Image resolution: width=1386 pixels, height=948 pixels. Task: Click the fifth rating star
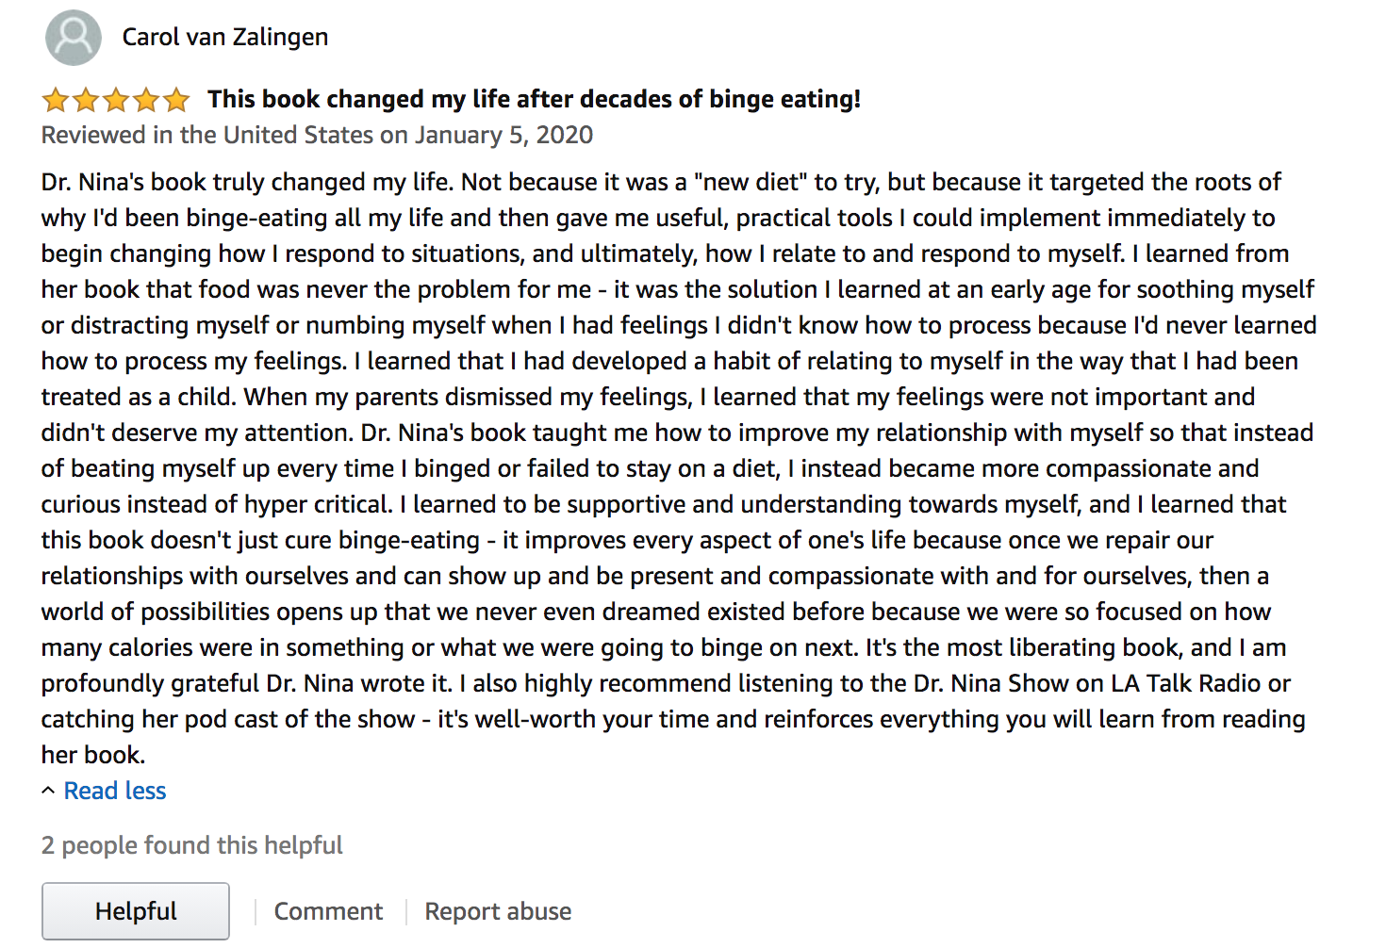176,100
